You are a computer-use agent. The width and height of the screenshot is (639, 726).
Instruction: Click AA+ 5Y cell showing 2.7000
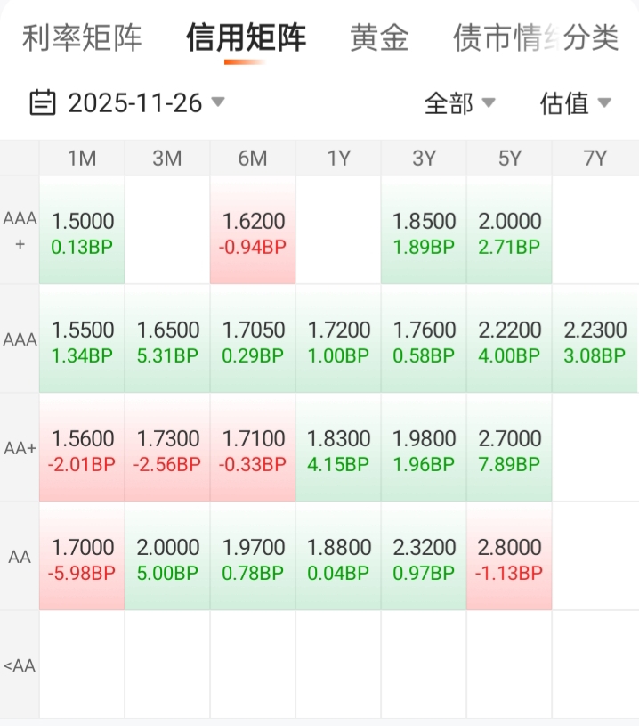click(x=509, y=449)
